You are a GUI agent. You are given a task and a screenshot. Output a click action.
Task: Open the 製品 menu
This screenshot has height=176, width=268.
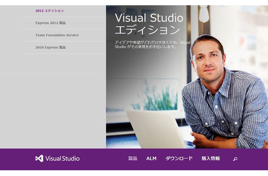coord(133,158)
